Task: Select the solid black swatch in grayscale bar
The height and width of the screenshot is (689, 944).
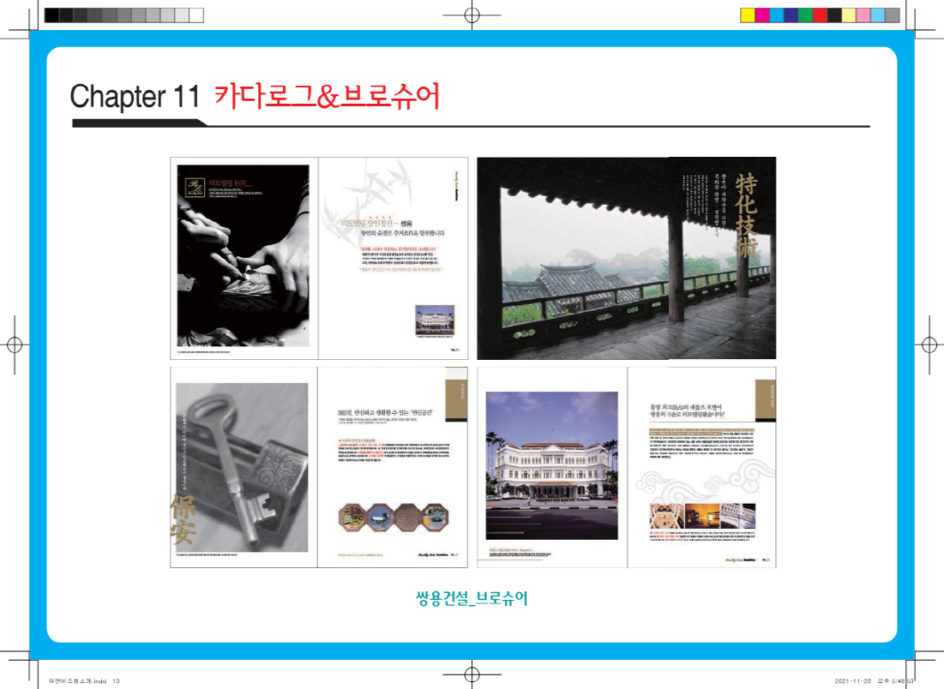Action: coord(51,15)
